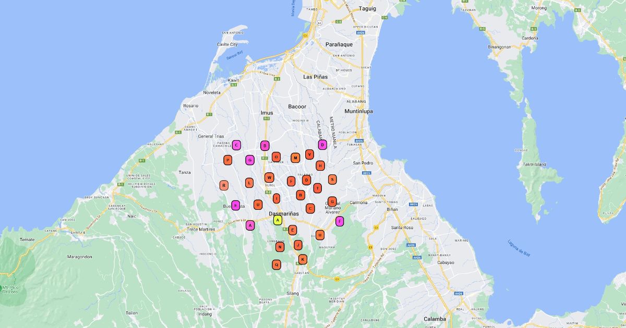Select the orange marker labeled H

[x=320, y=166]
